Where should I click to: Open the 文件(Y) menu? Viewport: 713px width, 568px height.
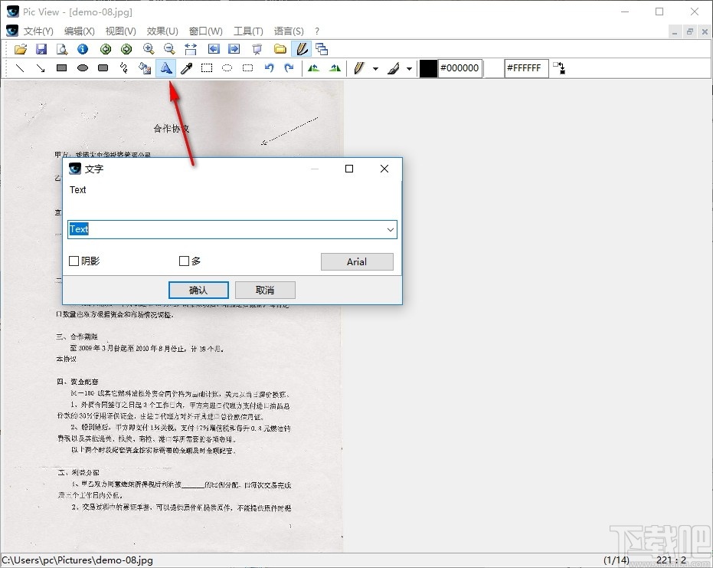click(x=38, y=31)
